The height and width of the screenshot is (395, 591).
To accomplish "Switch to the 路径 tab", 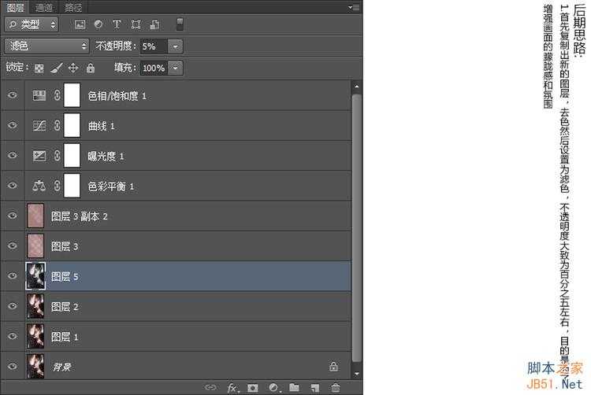I will coord(74,6).
